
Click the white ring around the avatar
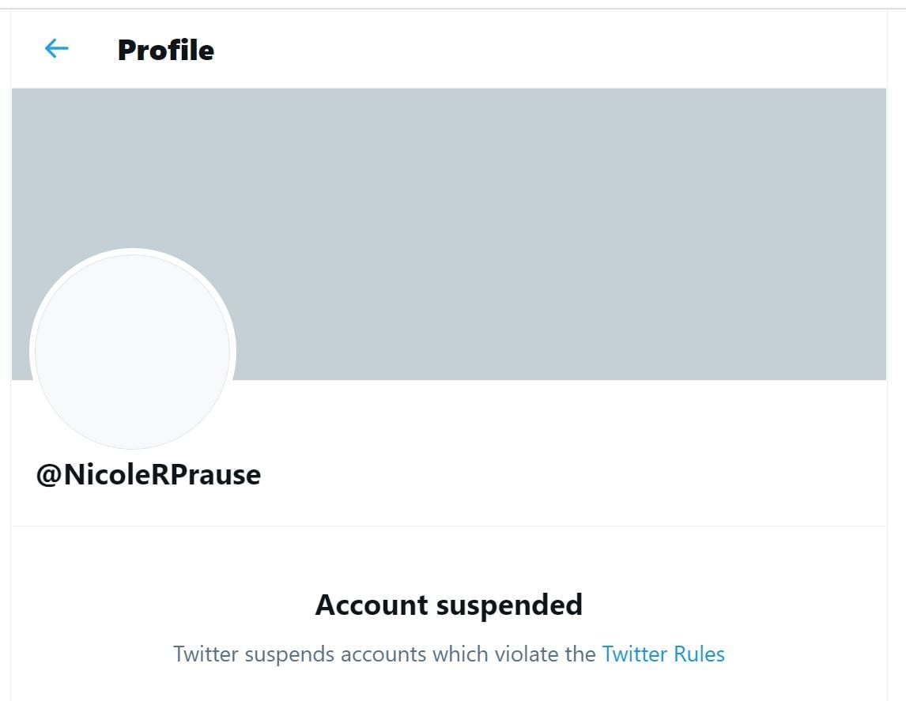pos(32,352)
